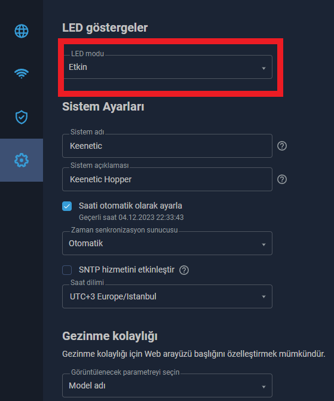Show help for Sistem adı field

point(282,146)
